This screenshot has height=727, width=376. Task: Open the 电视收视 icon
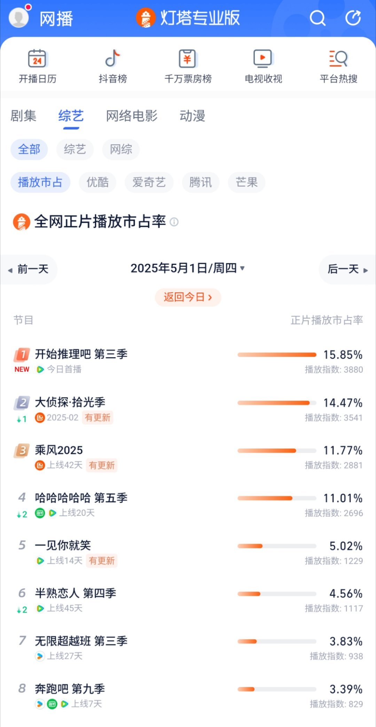click(263, 59)
